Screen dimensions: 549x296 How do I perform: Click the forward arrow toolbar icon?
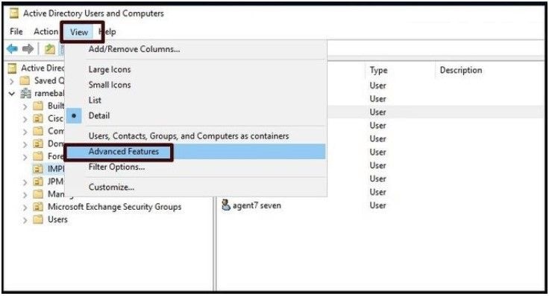click(x=28, y=49)
